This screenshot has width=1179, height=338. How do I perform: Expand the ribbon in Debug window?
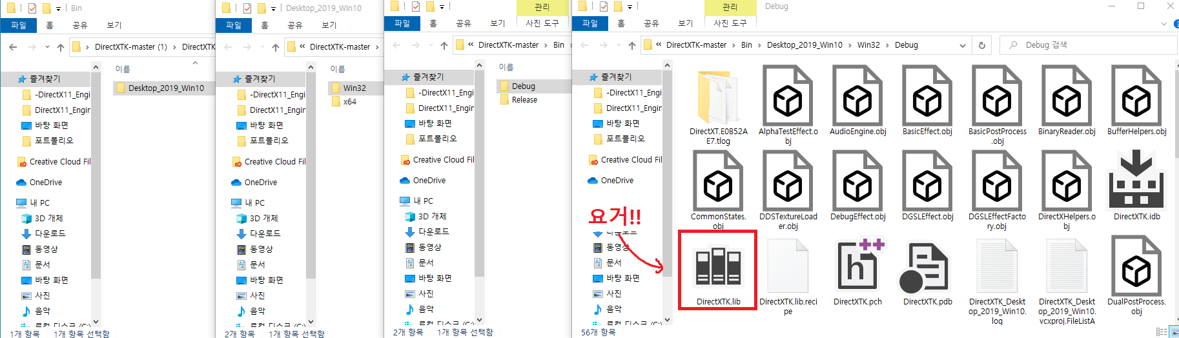pyautogui.click(x=1164, y=24)
